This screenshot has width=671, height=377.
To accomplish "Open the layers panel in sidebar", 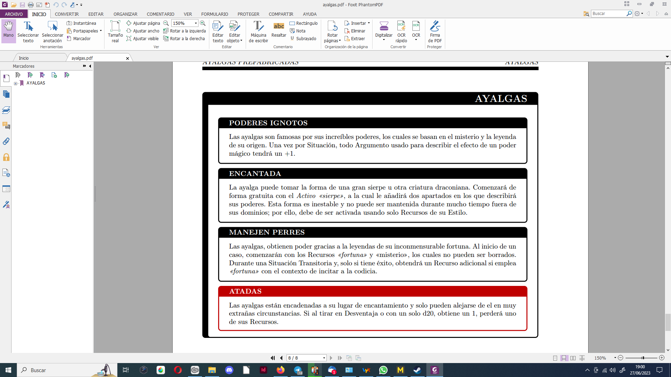I will [x=6, y=110].
